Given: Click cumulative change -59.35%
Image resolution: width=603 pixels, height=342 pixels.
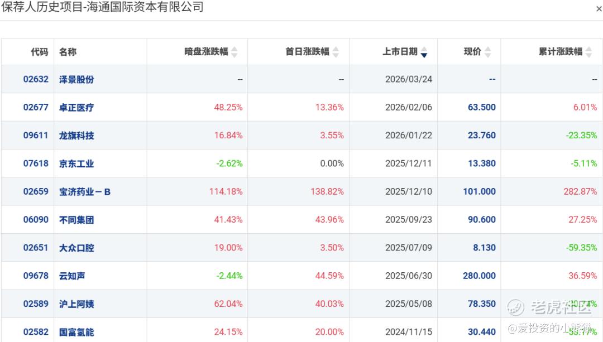Looking at the screenshot, I should coord(581,248).
